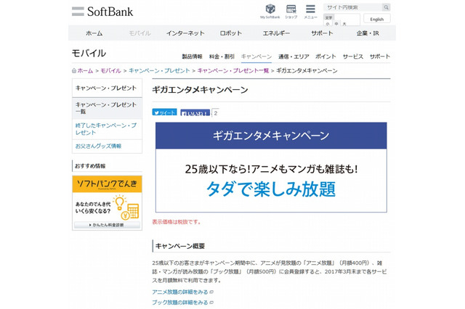Open the サポート main navigation tab
The width and height of the screenshot is (465, 309).
click(x=322, y=33)
